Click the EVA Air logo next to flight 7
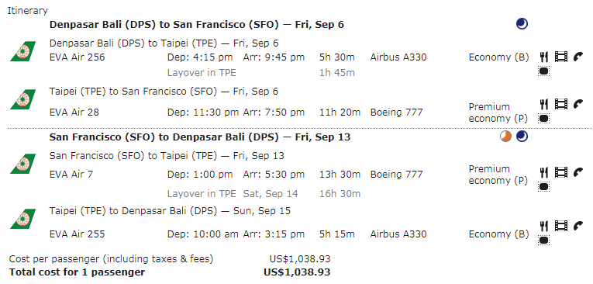The image size is (593, 284). point(22,164)
